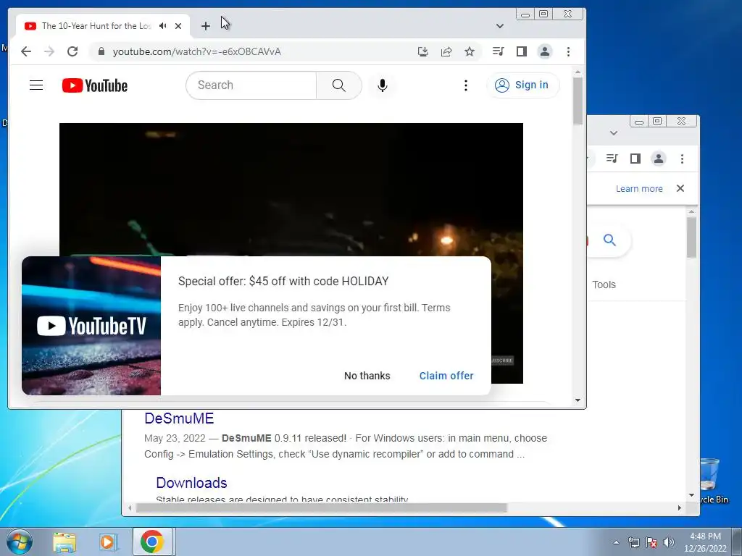Open the volume speaker tray icon

tap(669, 542)
